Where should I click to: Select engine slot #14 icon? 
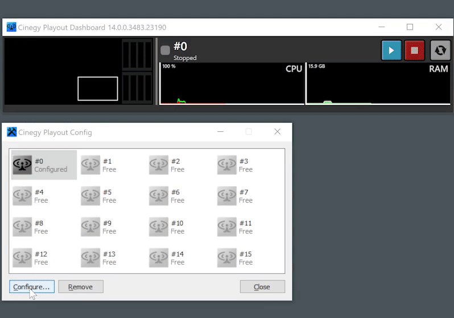(x=159, y=258)
